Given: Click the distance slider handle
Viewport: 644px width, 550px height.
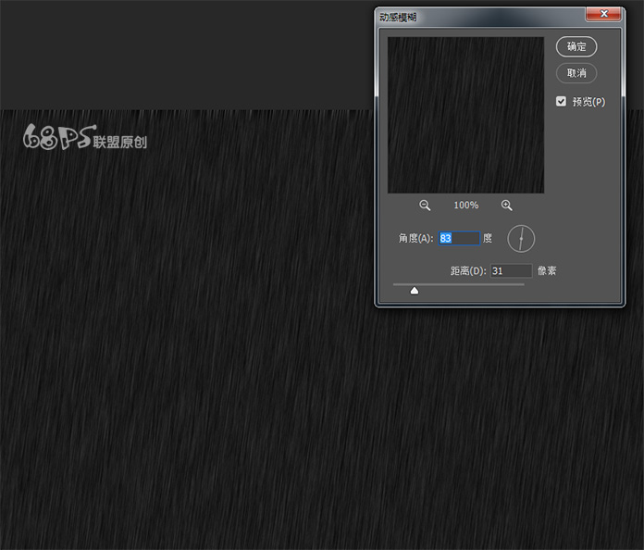Looking at the screenshot, I should 415,291.
